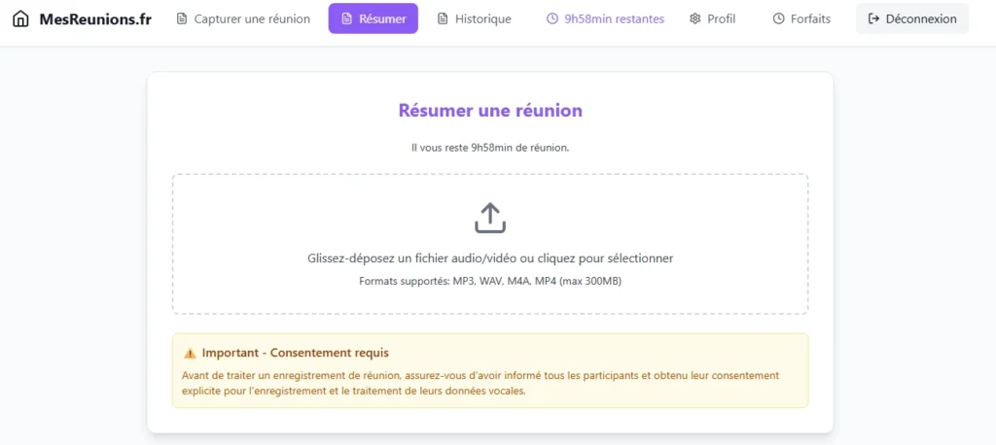This screenshot has height=445, width=996.
Task: Click the Important - Consentement requis title
Action: [x=296, y=353]
